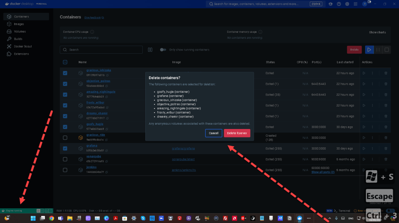Click Show charts
399x223 pixels.
pyautogui.click(x=377, y=32)
